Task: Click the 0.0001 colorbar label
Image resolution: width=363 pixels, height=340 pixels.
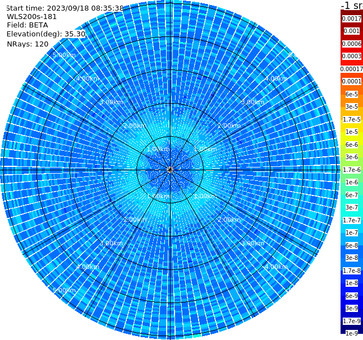Action: (352, 81)
